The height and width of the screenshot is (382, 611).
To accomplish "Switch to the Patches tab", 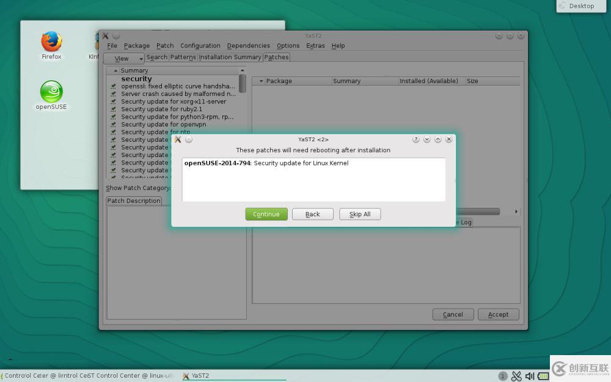I will [276, 57].
